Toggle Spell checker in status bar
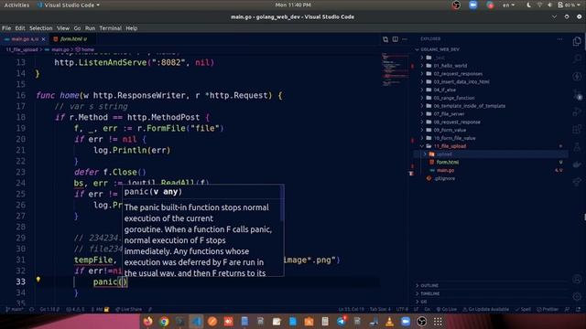The height and width of the screenshot is (329, 586). click(x=523, y=309)
